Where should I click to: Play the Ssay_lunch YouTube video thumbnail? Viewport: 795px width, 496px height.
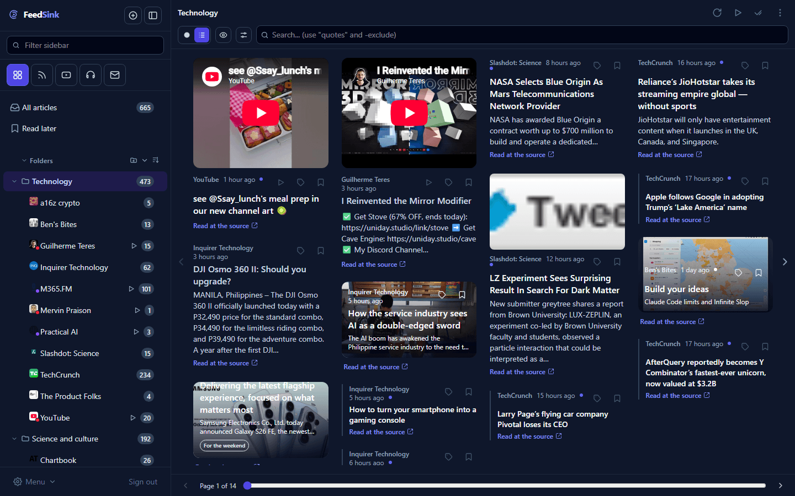[x=261, y=113]
